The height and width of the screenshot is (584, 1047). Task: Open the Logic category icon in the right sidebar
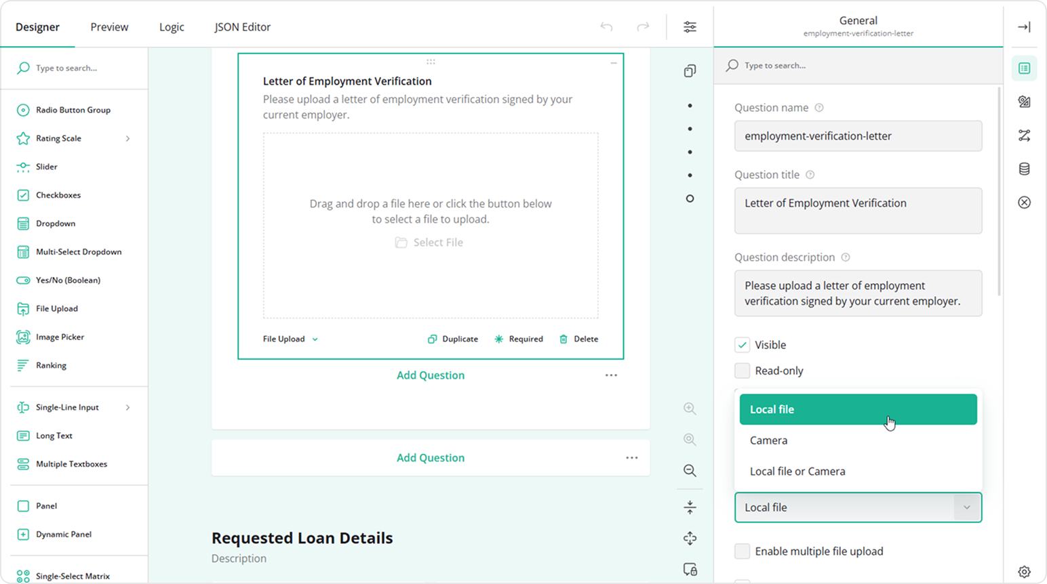coord(1024,135)
